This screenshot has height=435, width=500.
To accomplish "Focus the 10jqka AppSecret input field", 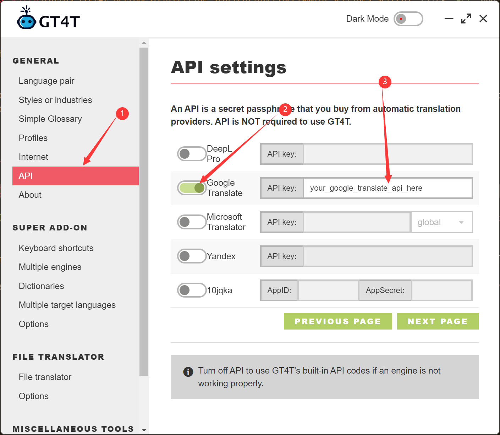I will click(441, 290).
